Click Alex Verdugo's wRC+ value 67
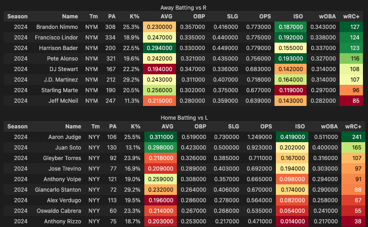Viewport: 368px width, 227px height. pos(353,200)
